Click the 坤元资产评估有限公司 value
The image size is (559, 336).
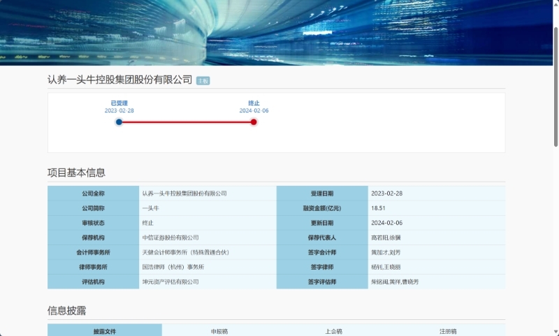(170, 282)
